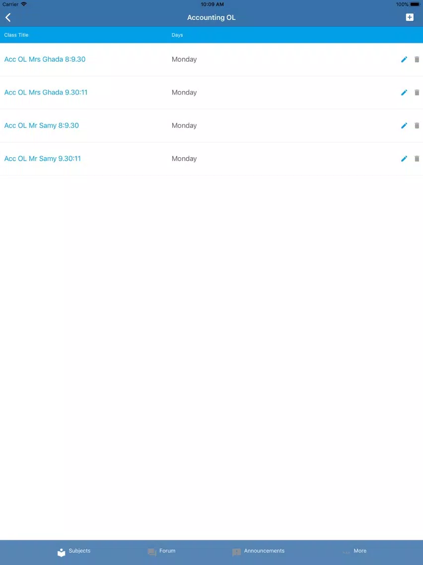
Task: Add a new class with plus icon
Action: pyautogui.click(x=409, y=17)
